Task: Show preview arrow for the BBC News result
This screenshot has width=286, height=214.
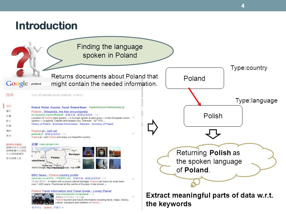Action: [133, 179]
